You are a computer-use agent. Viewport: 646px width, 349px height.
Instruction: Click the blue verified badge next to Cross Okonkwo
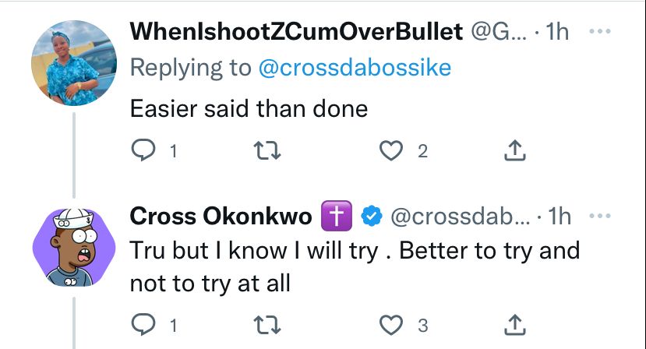click(372, 216)
